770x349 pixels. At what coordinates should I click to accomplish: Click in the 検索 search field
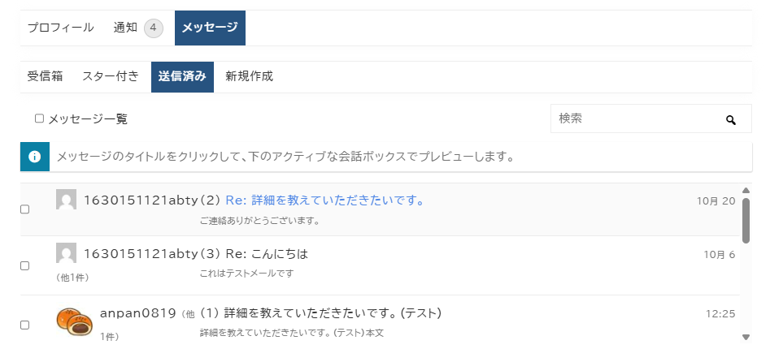(634, 118)
